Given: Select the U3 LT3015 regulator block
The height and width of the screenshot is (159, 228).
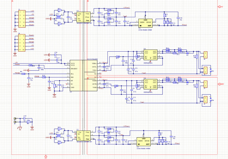Looking at the screenshot, I should point(145,23).
